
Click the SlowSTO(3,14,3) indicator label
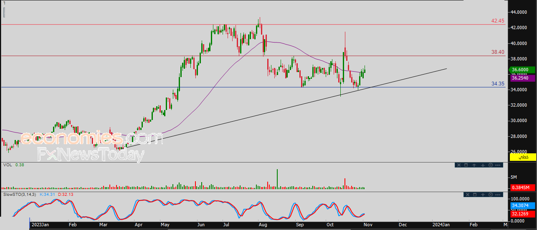coord(20,195)
